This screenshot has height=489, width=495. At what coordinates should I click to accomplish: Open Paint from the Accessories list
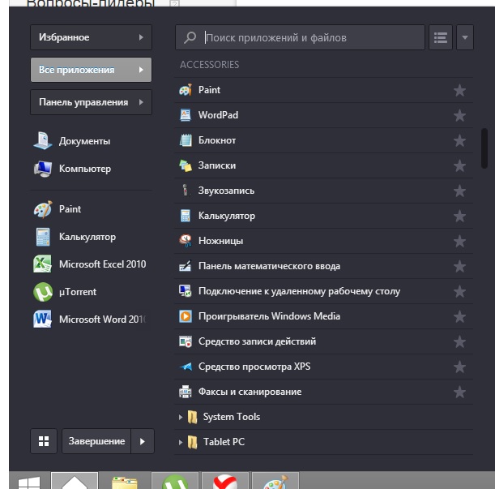pyautogui.click(x=323, y=90)
